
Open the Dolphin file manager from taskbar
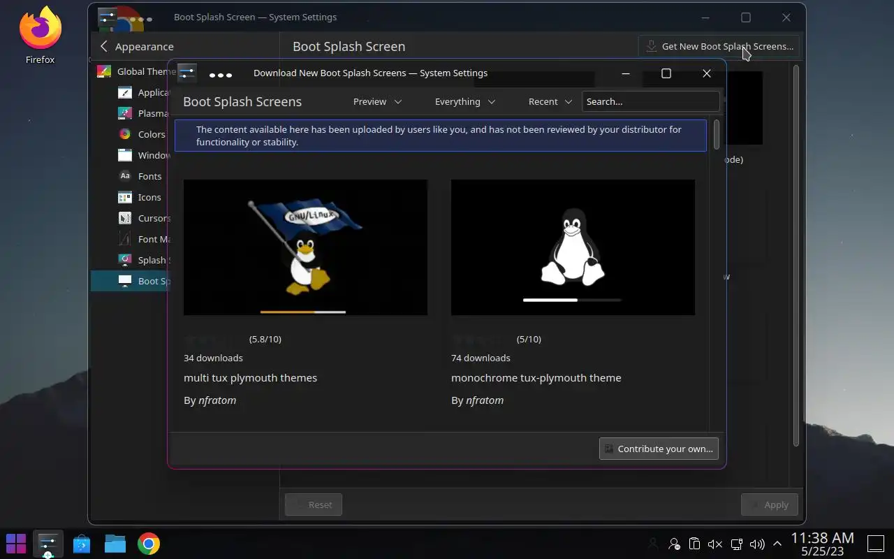pos(115,543)
